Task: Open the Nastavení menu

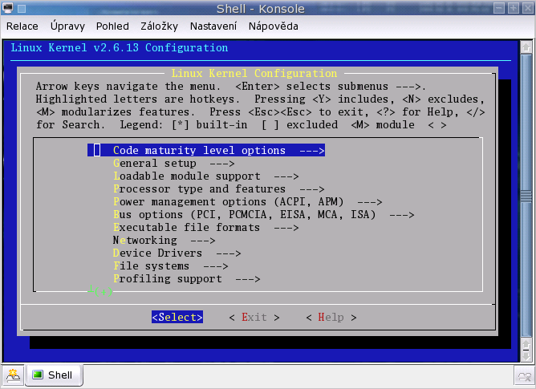Action: (213, 26)
